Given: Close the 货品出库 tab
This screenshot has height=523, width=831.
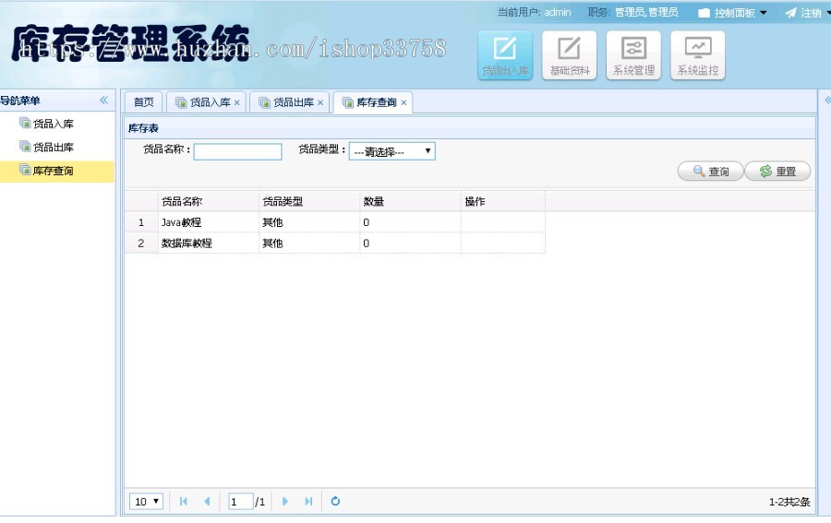Looking at the screenshot, I should [320, 102].
